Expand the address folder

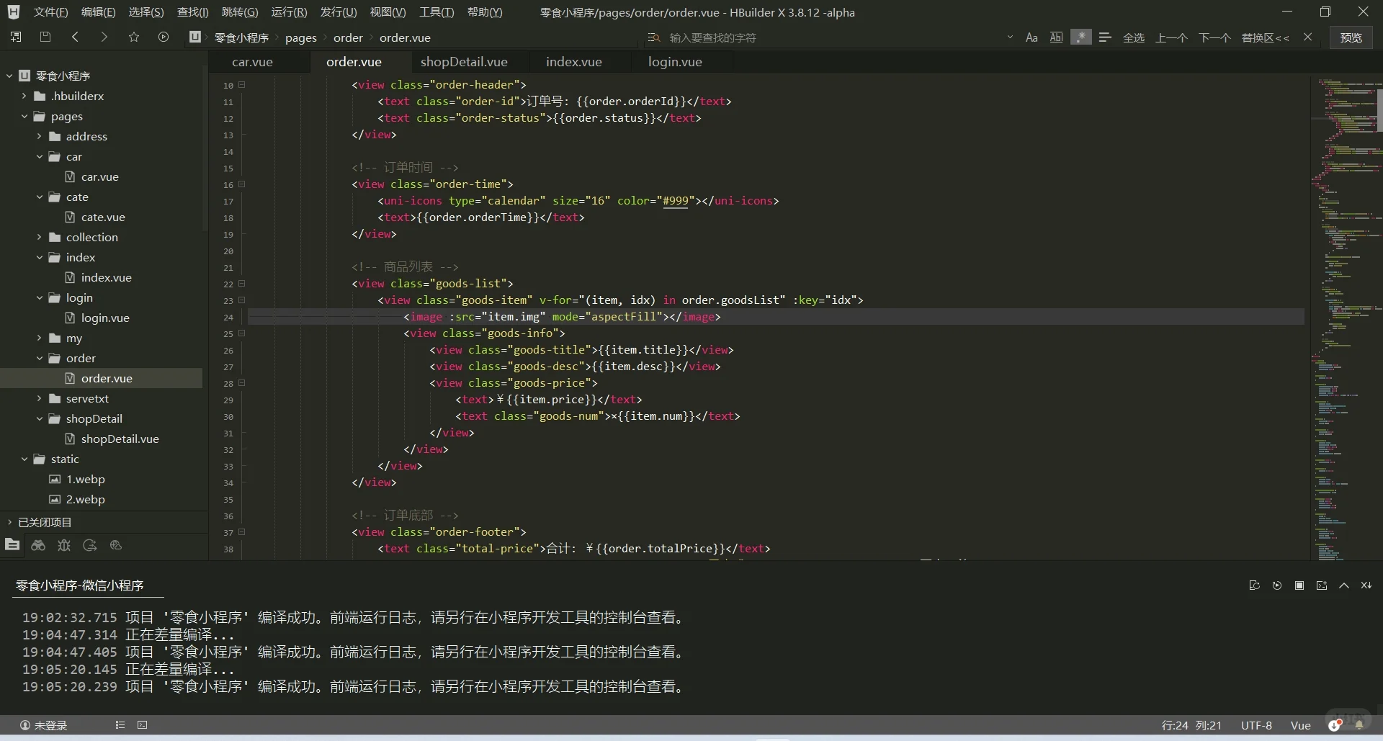click(x=40, y=136)
